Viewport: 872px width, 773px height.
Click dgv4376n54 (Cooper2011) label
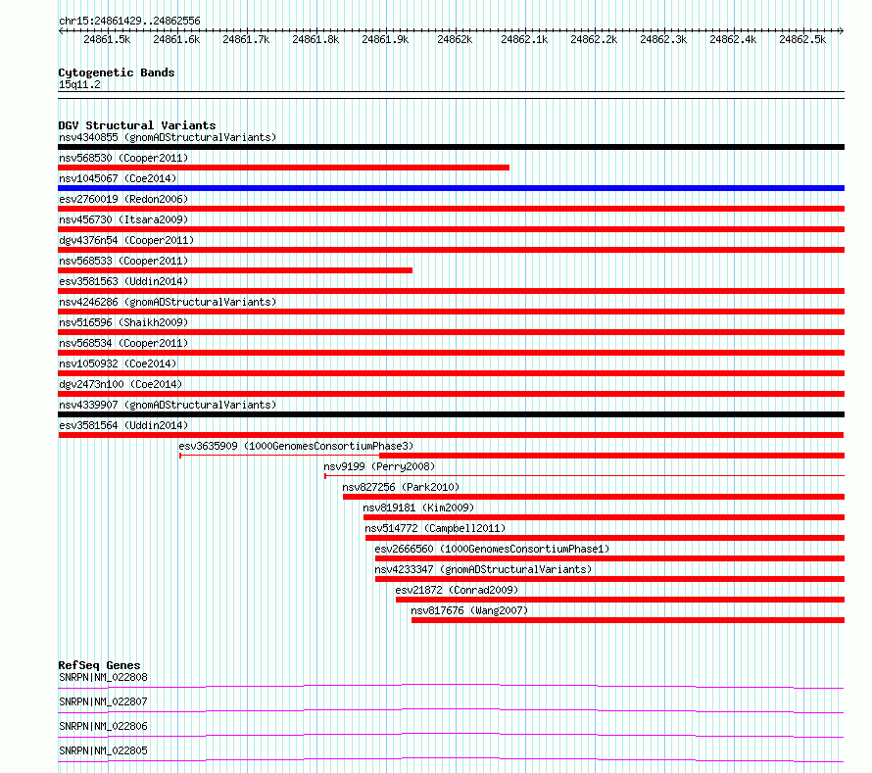tap(126, 240)
